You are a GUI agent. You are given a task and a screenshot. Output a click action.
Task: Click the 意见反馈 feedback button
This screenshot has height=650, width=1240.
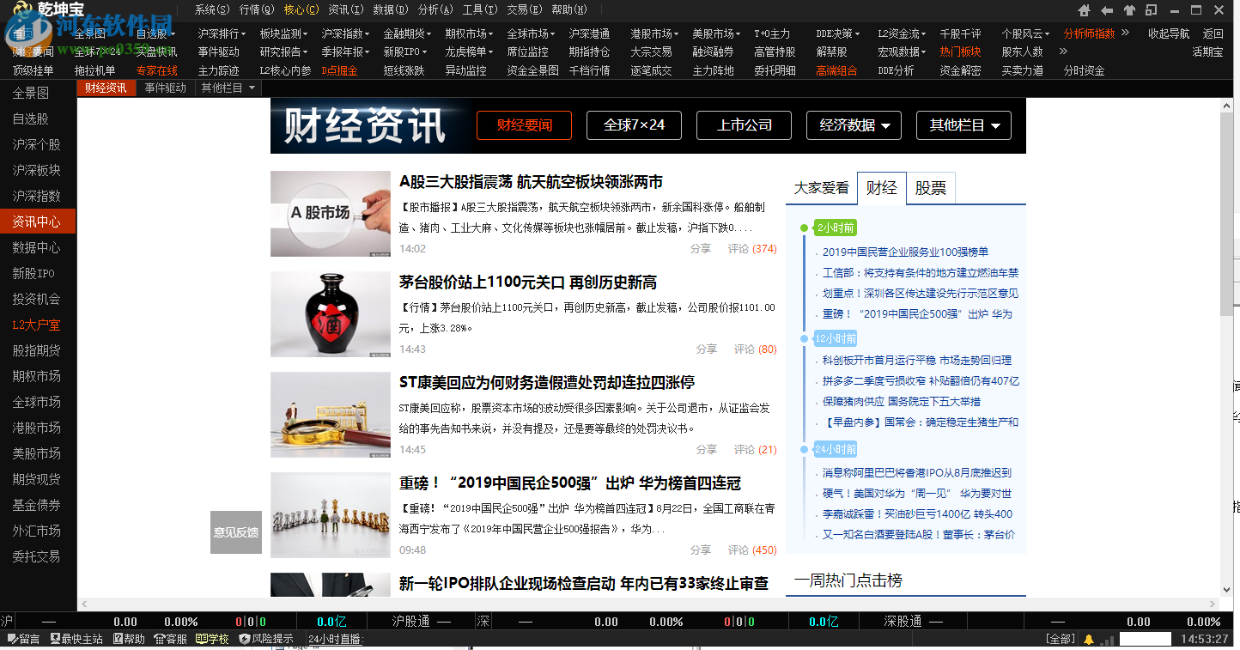tap(236, 532)
